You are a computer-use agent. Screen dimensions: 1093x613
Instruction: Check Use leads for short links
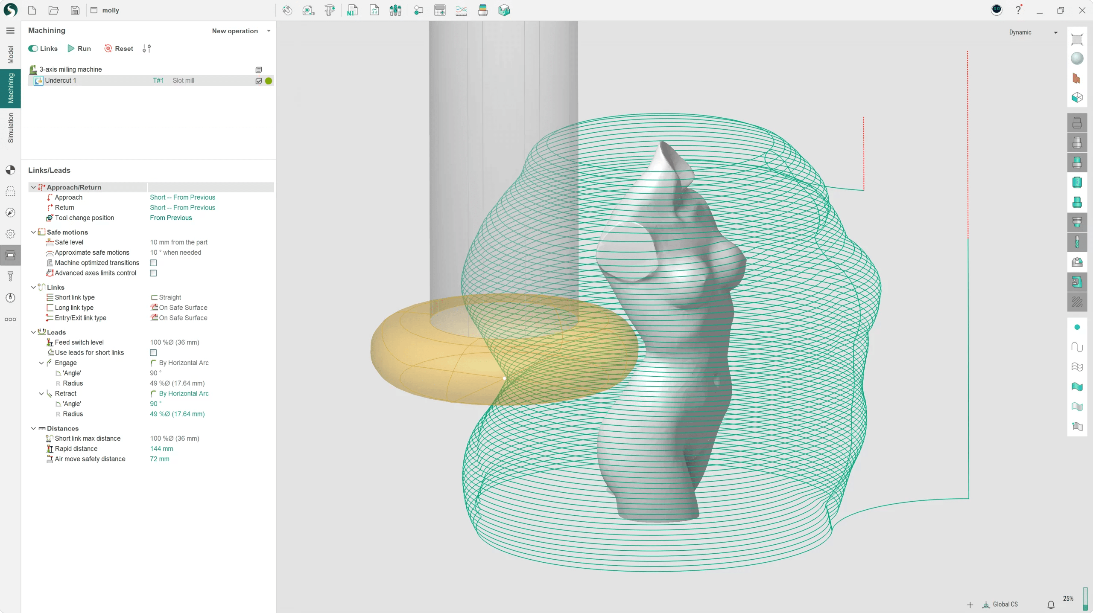[153, 353]
